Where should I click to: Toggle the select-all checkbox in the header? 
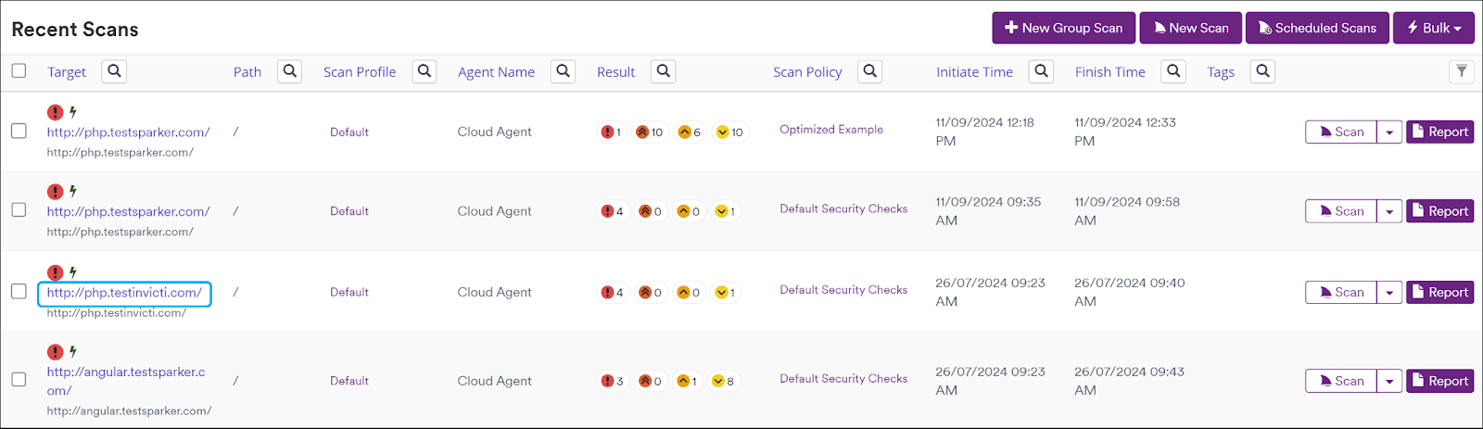(x=19, y=71)
